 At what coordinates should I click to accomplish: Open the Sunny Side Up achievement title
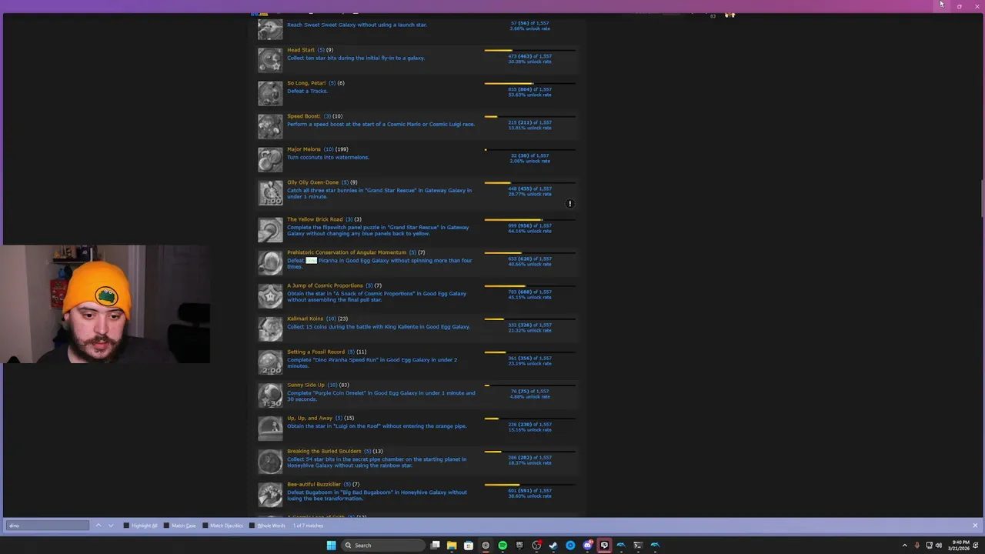pyautogui.click(x=306, y=385)
